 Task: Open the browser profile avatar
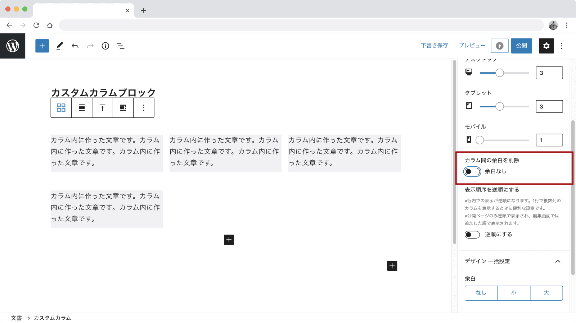(x=553, y=25)
